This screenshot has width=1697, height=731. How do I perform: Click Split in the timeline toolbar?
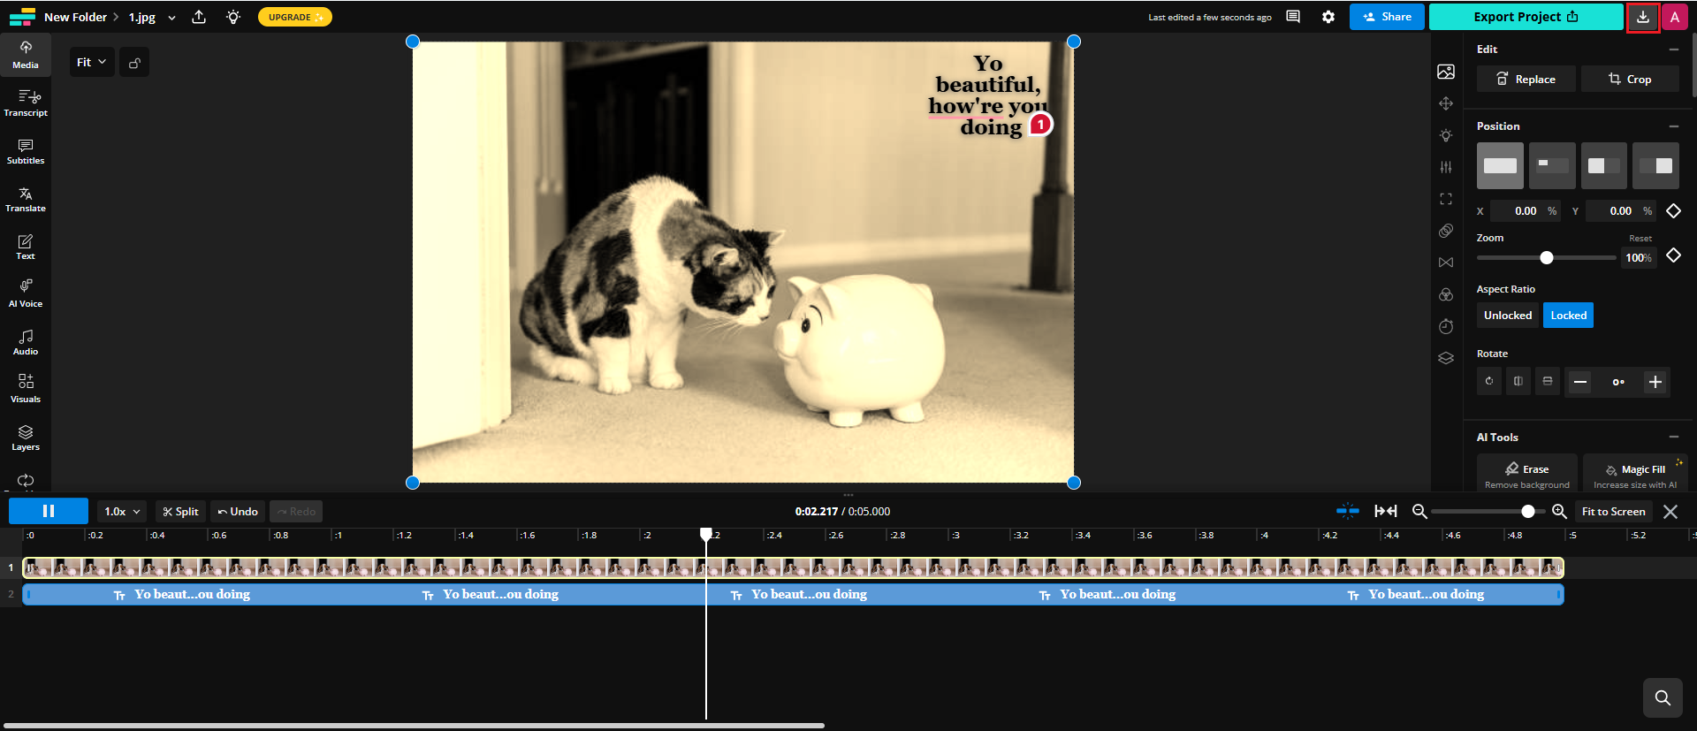180,512
